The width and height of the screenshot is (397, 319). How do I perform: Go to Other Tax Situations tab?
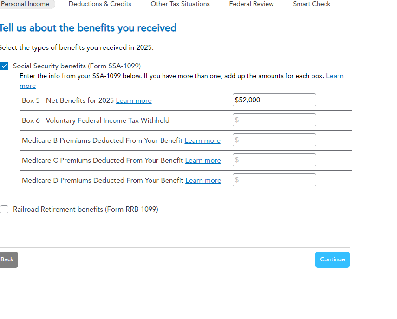pyautogui.click(x=180, y=4)
